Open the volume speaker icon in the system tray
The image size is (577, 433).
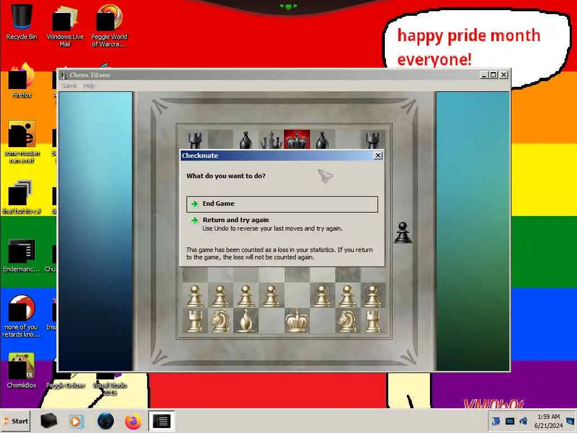pos(523,421)
